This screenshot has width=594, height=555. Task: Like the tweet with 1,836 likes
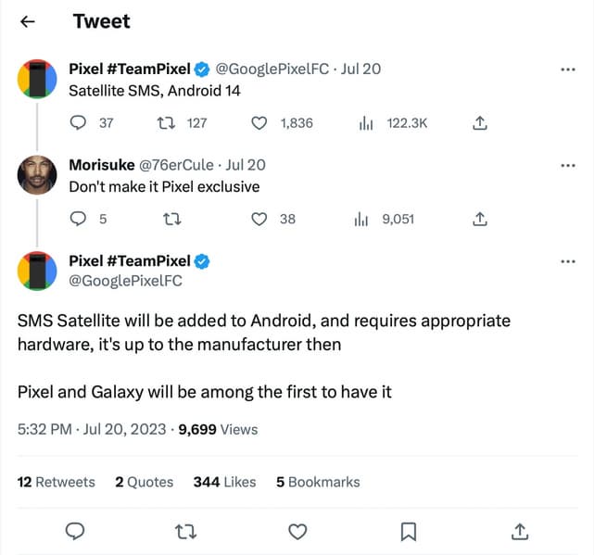261,122
